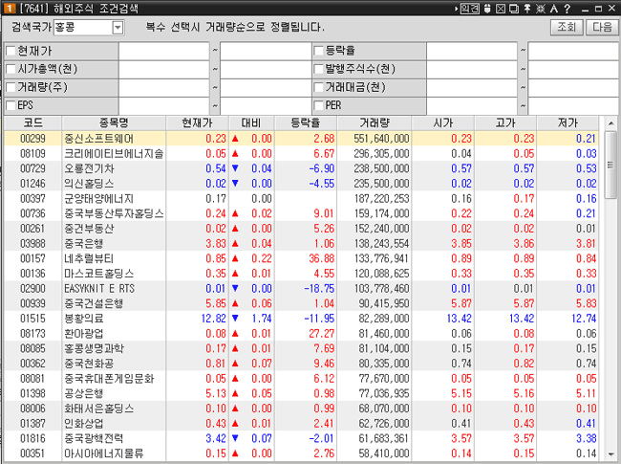Enable the 발행주식수(천) filter checkbox
This screenshot has width=621, height=464.
[318, 69]
